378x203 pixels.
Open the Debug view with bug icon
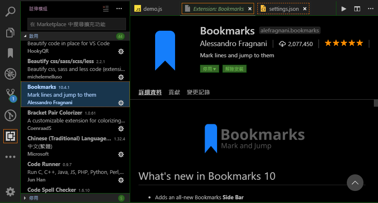(x=10, y=74)
